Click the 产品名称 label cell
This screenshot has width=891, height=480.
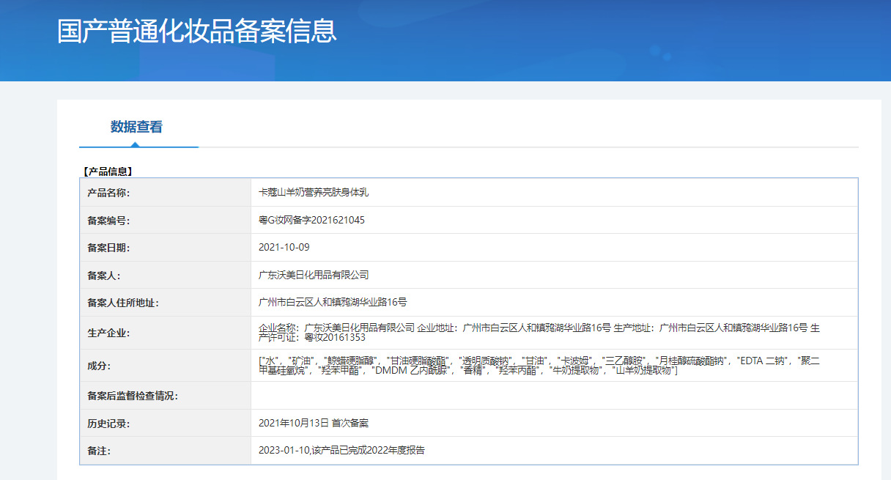(166, 193)
